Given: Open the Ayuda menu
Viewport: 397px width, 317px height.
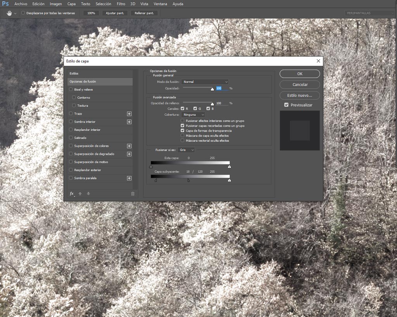Looking at the screenshot, I should pos(178,4).
